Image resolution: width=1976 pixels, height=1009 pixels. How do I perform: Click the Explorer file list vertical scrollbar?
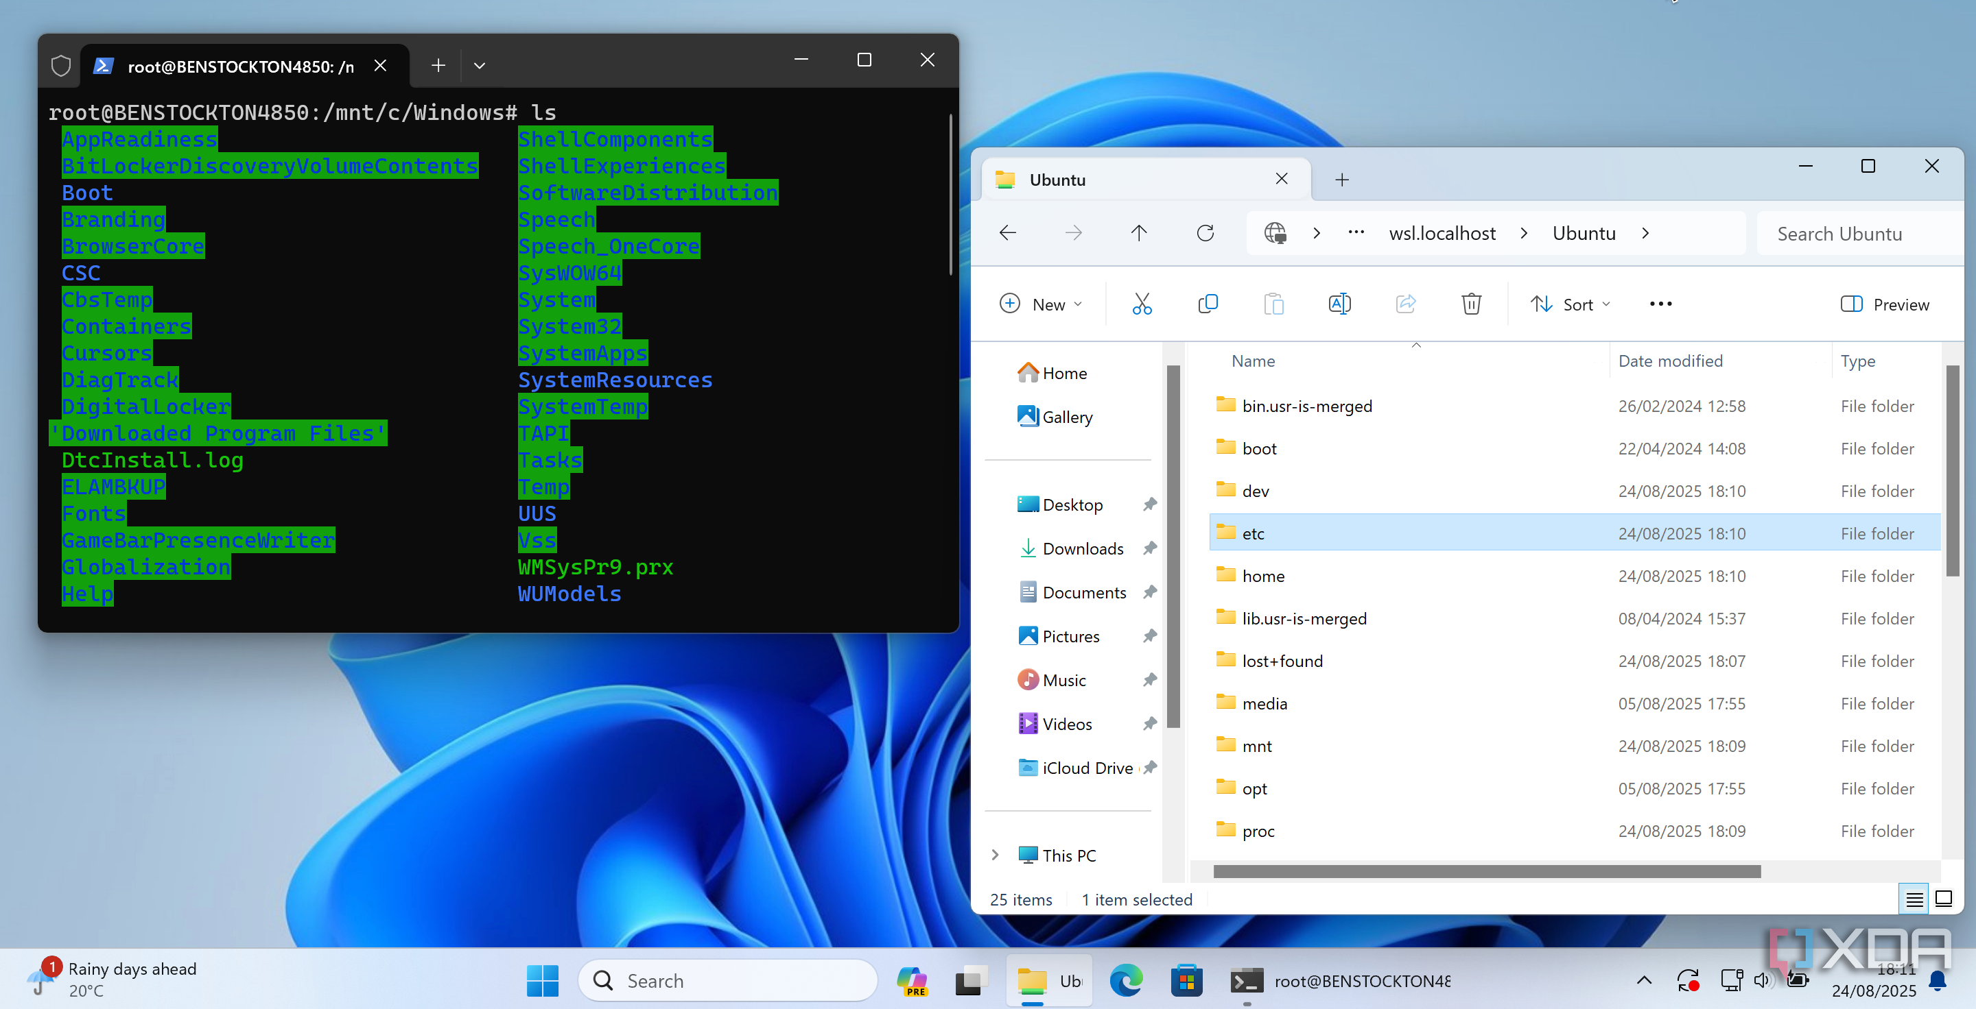click(x=1952, y=471)
